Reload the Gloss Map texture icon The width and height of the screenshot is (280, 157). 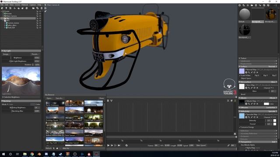click(x=255, y=88)
